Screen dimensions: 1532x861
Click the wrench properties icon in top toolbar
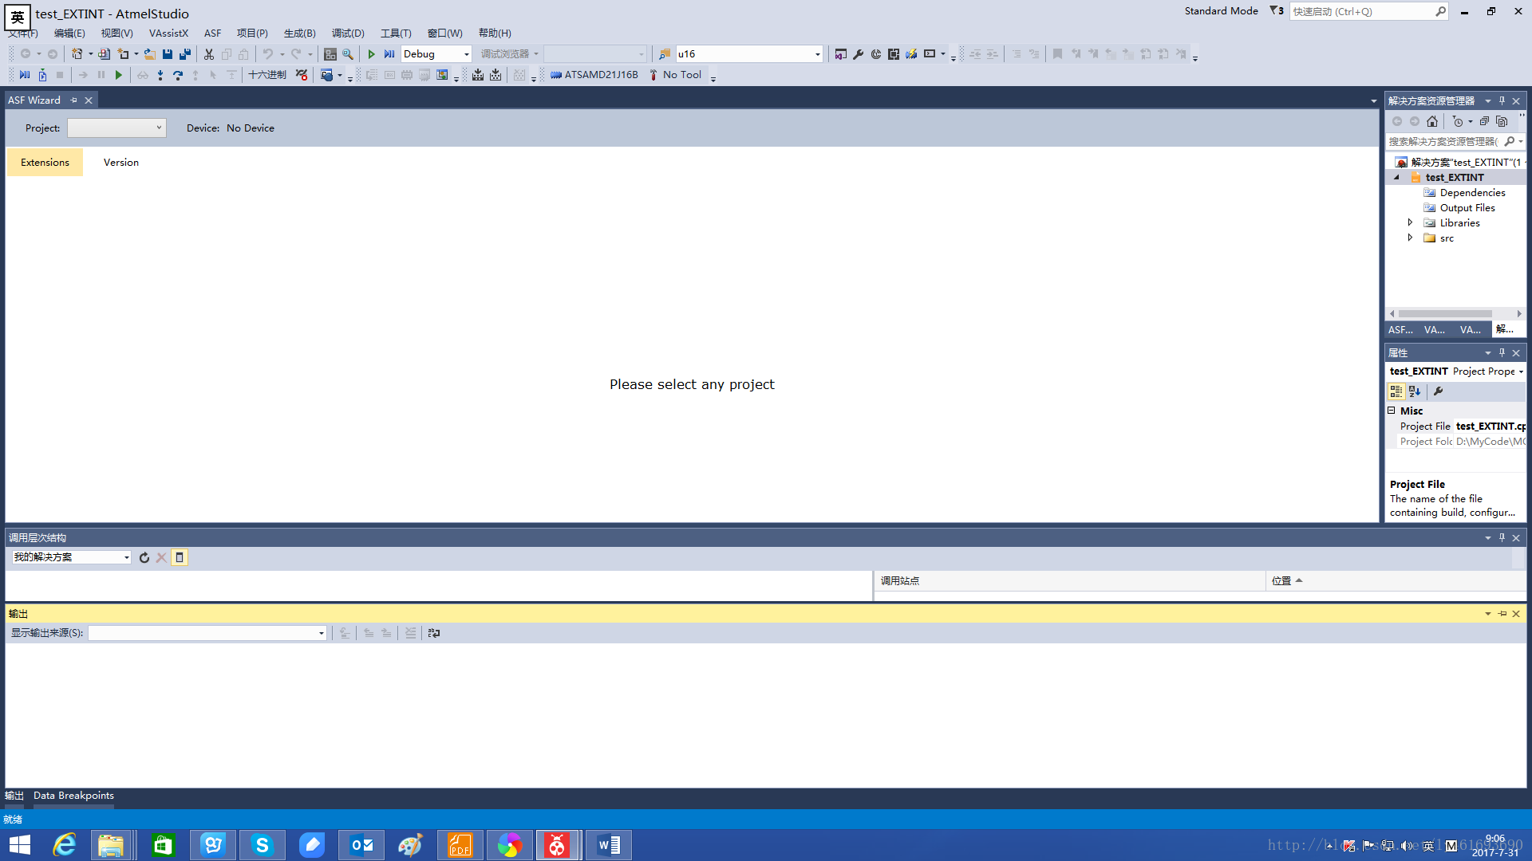coord(859,54)
